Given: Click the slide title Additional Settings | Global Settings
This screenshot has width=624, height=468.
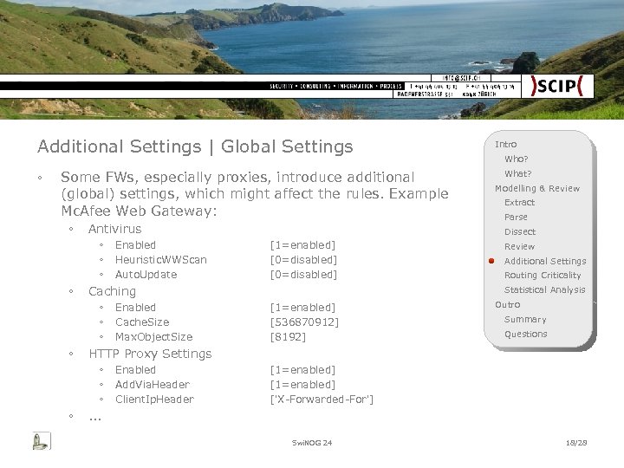Looking at the screenshot, I should click(195, 146).
